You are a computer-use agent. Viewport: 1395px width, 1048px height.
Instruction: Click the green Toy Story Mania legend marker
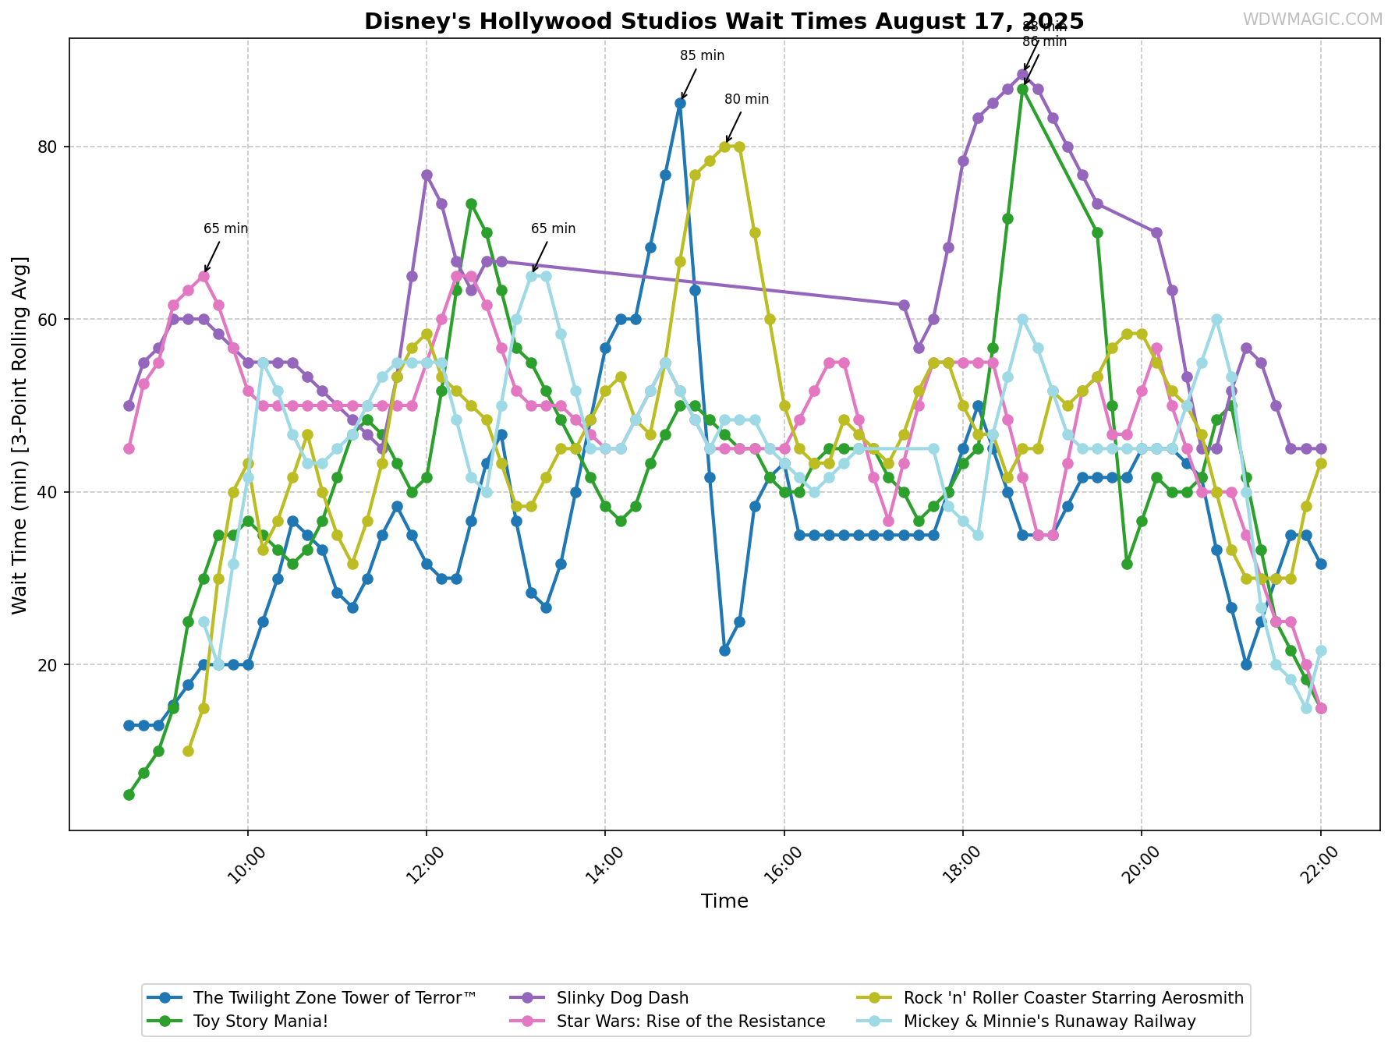click(x=166, y=1021)
